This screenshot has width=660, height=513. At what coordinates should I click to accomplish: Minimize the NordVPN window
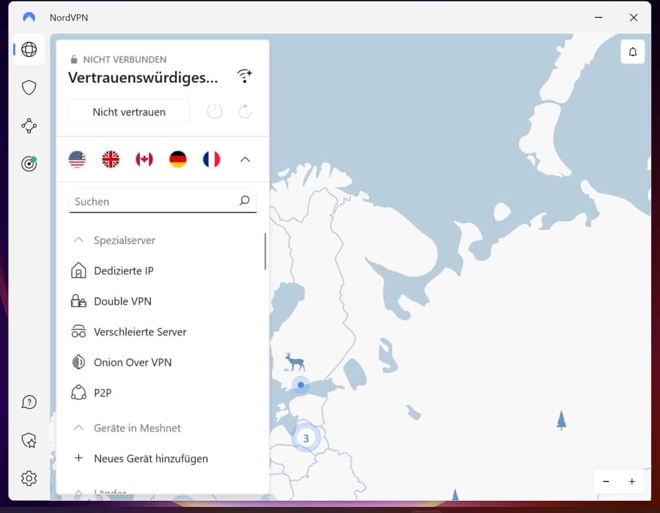coord(598,17)
